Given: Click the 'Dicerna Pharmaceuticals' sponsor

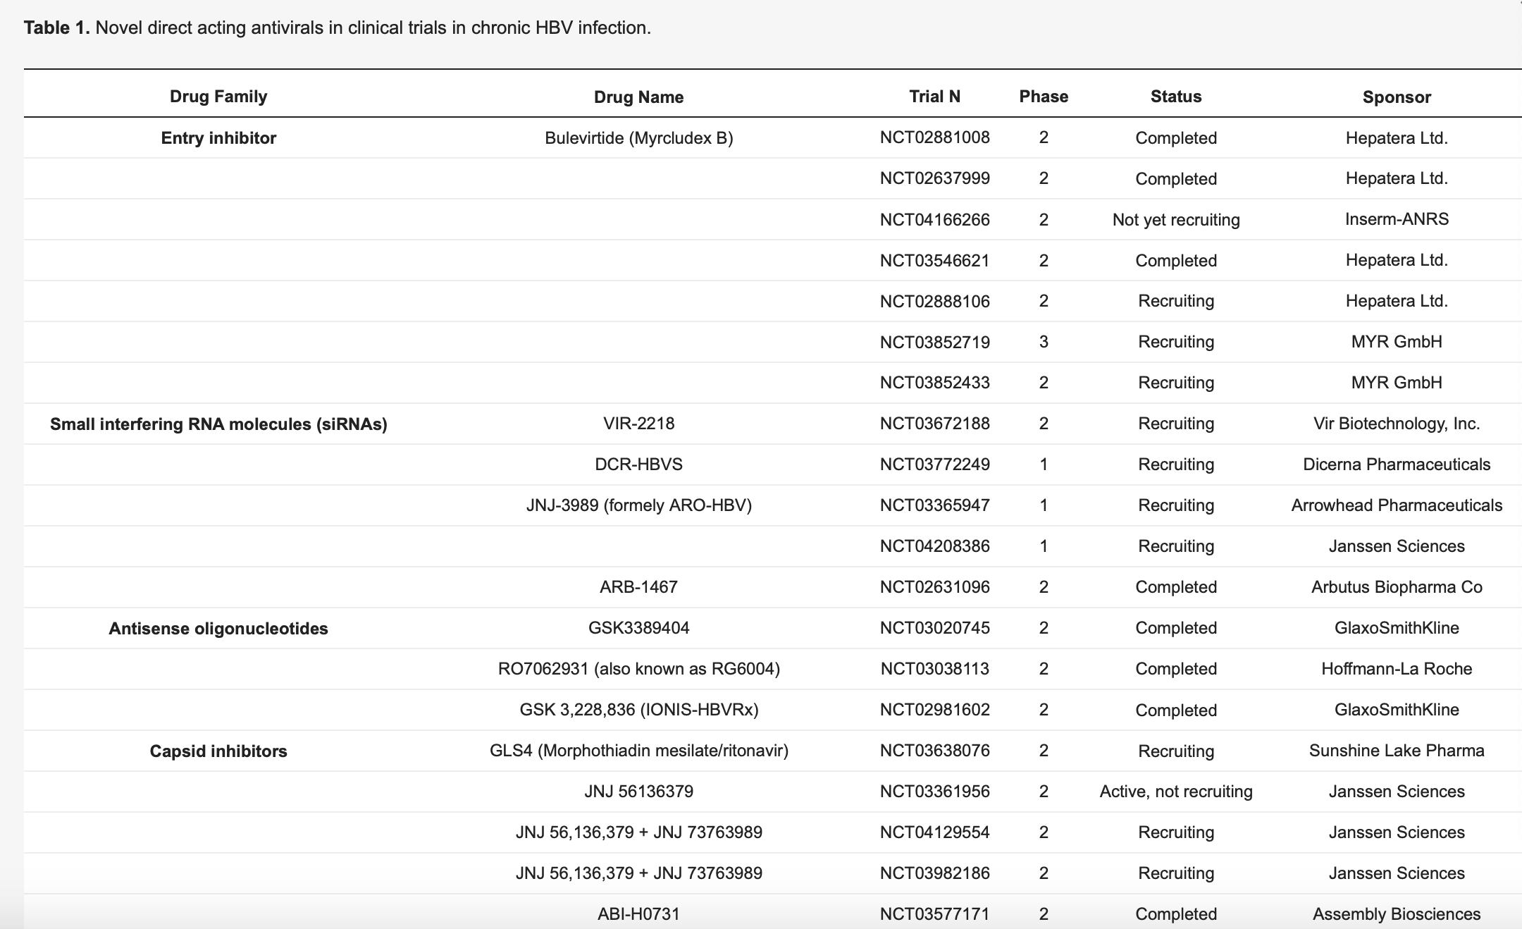Looking at the screenshot, I should tap(1397, 464).
